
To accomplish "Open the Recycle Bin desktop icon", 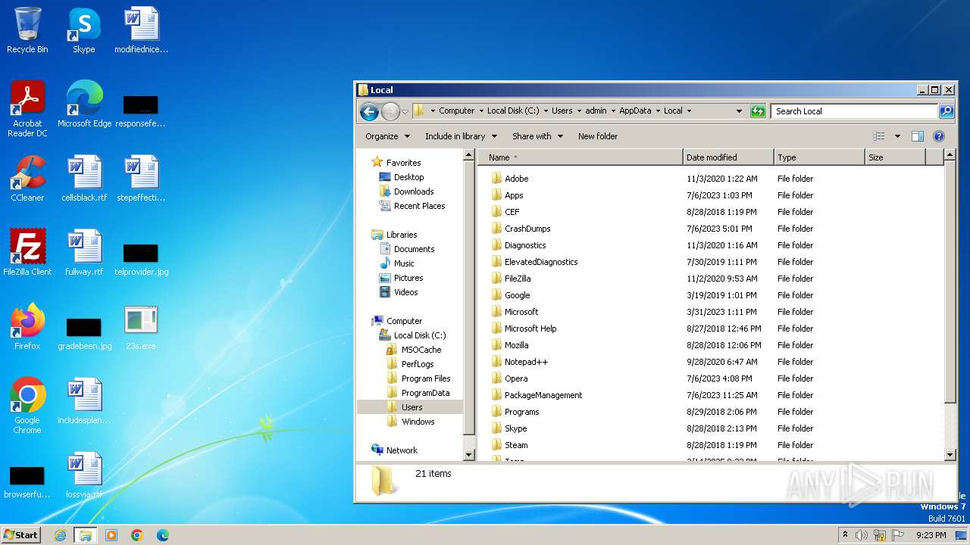I will (x=27, y=30).
